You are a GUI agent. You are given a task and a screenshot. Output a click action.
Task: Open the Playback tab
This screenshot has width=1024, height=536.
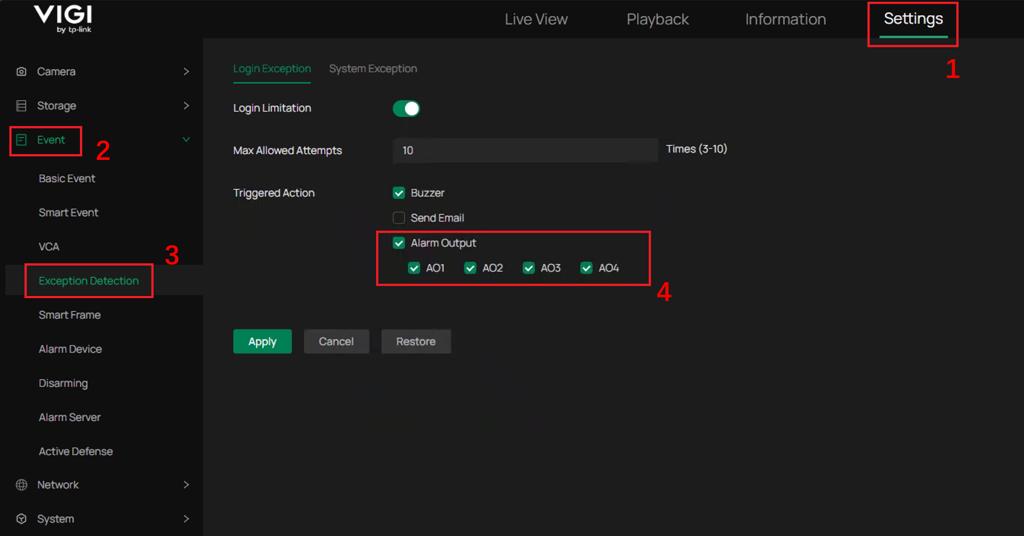point(657,19)
